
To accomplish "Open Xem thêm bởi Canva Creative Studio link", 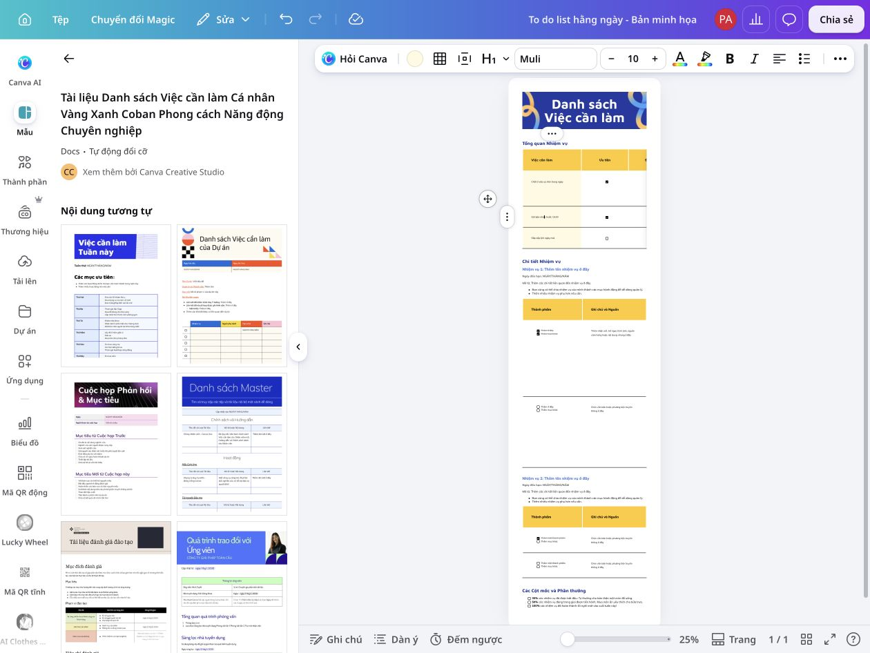I will point(153,172).
